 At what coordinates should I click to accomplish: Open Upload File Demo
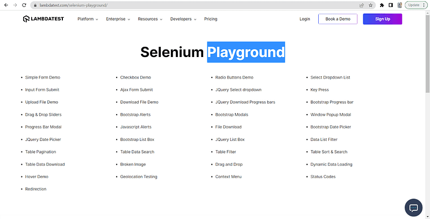41,102
